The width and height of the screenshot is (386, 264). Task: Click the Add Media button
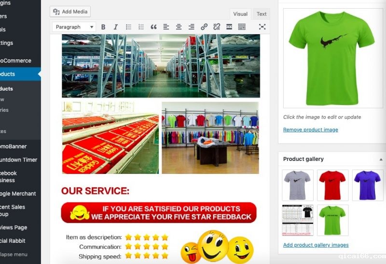coord(70,12)
